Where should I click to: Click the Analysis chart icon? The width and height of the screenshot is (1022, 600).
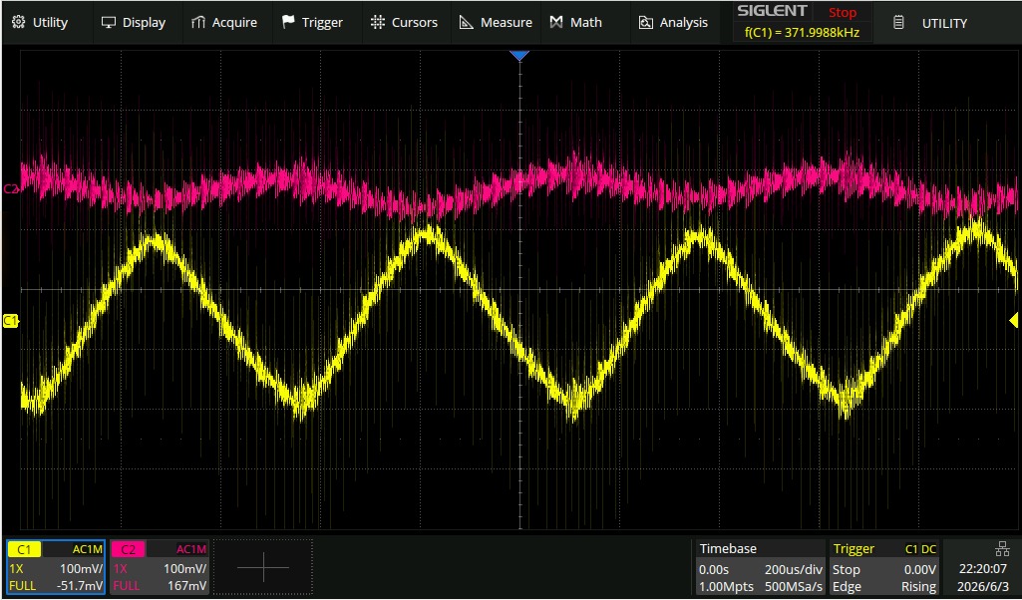tap(646, 23)
